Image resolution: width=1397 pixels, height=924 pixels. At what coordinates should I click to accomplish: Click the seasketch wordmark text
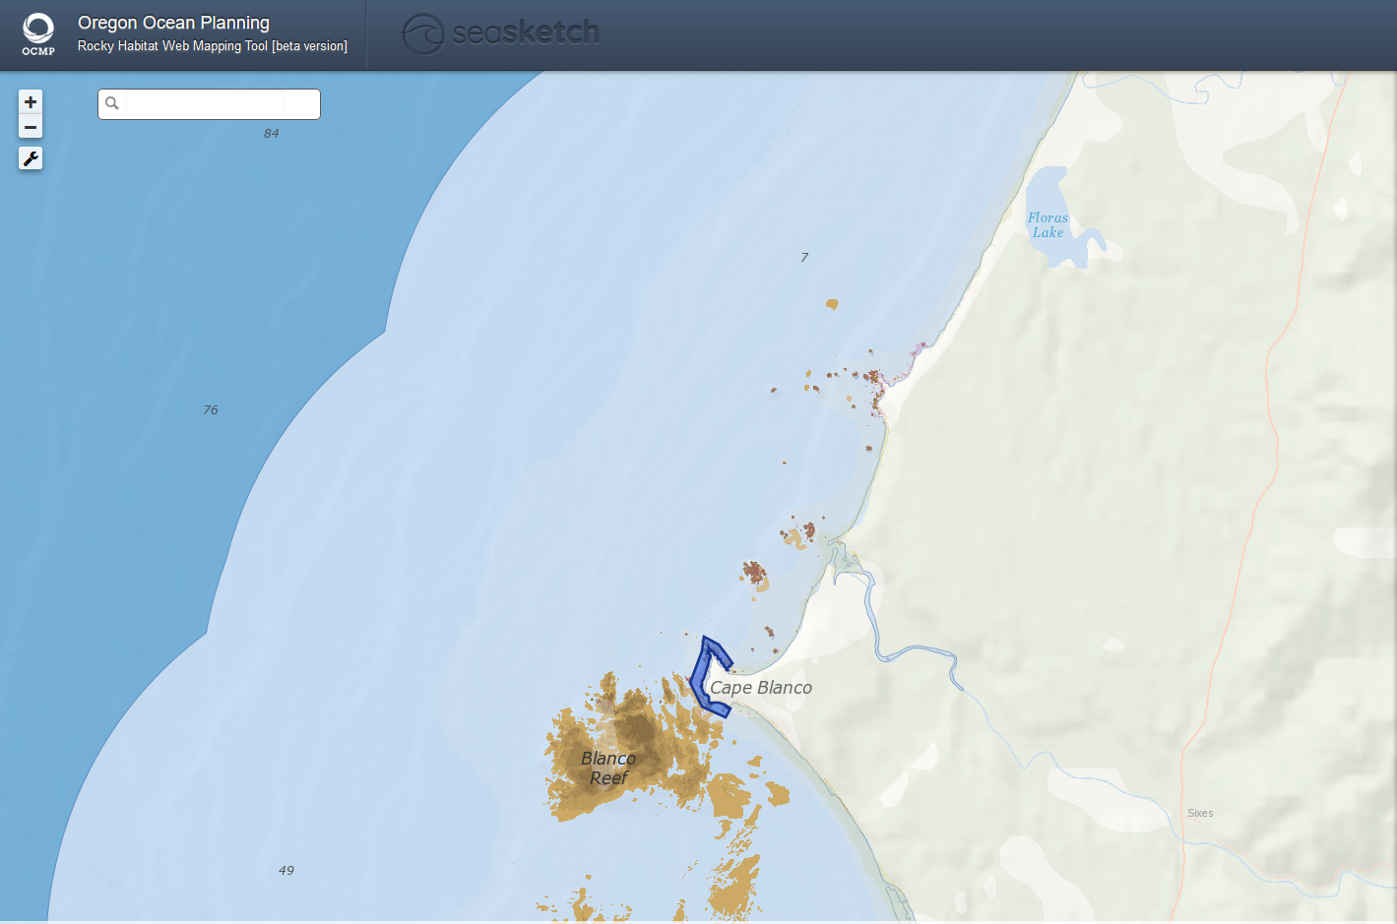coord(526,33)
